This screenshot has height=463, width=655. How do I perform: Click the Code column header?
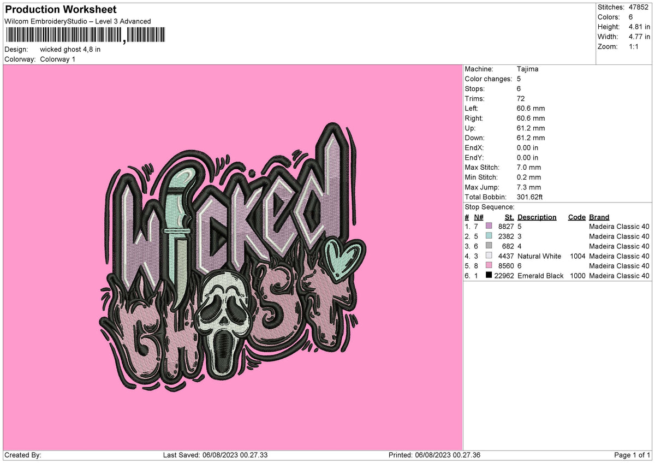(576, 217)
